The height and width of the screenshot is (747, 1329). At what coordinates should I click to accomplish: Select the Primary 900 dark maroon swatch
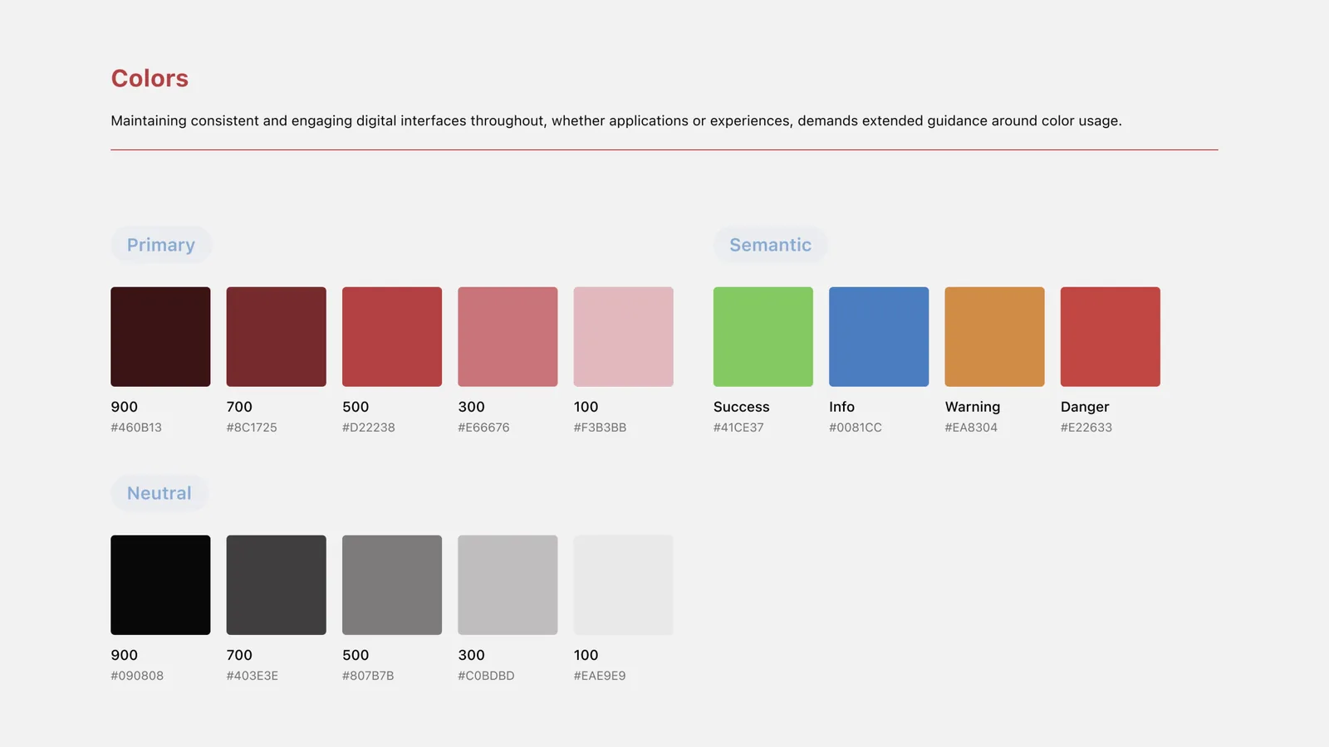click(x=160, y=336)
